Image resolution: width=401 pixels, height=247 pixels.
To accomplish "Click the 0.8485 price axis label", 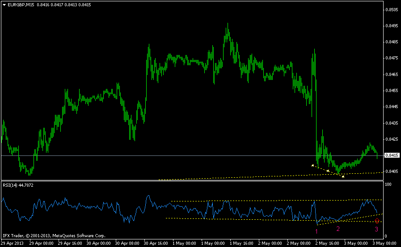I will coord(392,42).
